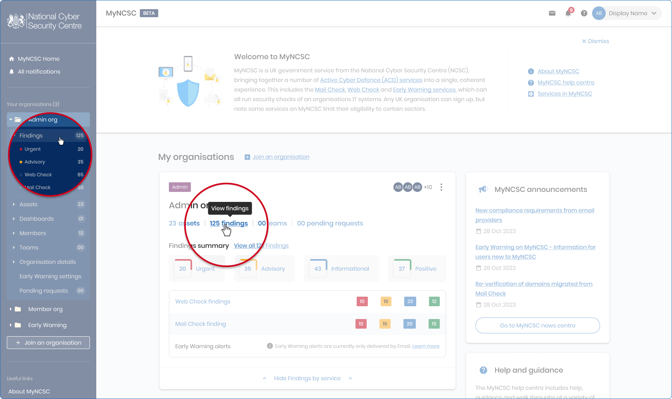Click the icon beside Services in MyNCSC
672x399 pixels.
531,94
